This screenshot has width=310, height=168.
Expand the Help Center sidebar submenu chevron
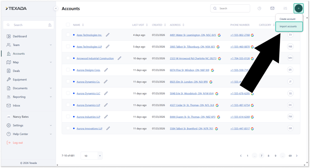click(51, 134)
